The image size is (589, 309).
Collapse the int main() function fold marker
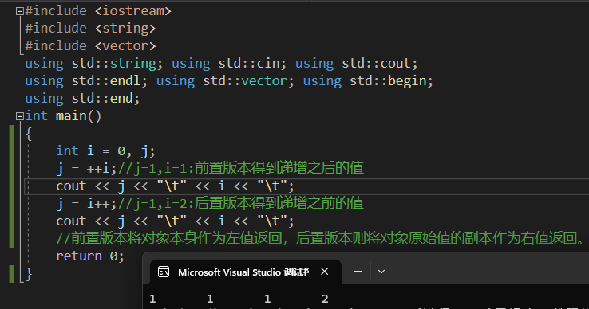pyautogui.click(x=19, y=116)
